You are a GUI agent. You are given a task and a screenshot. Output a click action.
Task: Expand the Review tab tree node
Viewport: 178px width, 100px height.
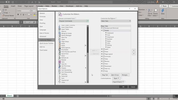tap(102, 61)
